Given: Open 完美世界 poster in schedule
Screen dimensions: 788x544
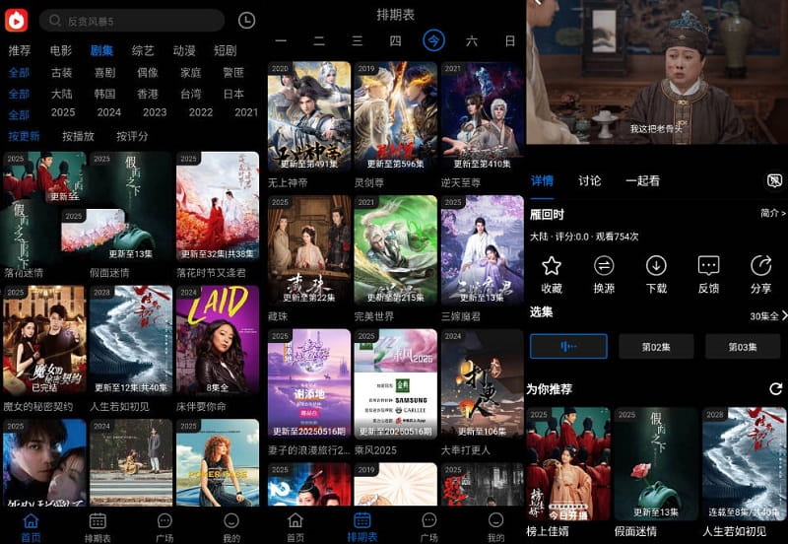Looking at the screenshot, I should point(396,250).
